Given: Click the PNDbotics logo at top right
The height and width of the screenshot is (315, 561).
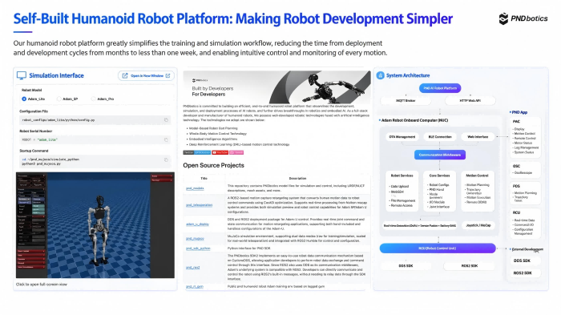Looking at the screenshot, I should click(523, 18).
